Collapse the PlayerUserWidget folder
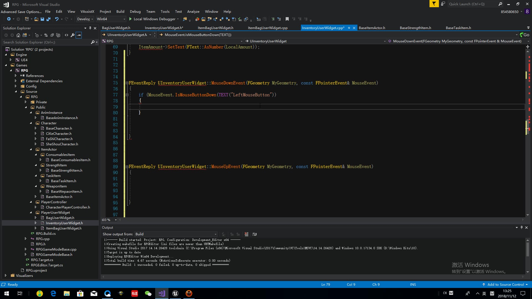532x299 pixels. coord(31,212)
